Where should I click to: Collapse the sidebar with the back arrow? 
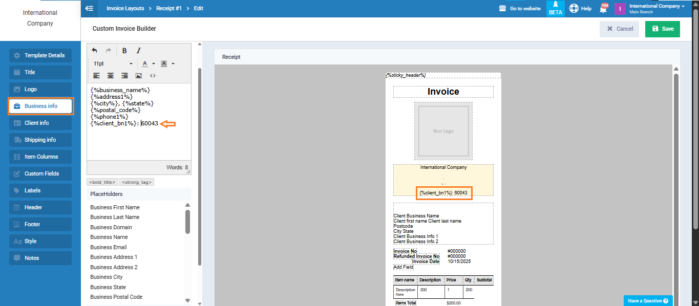click(90, 8)
